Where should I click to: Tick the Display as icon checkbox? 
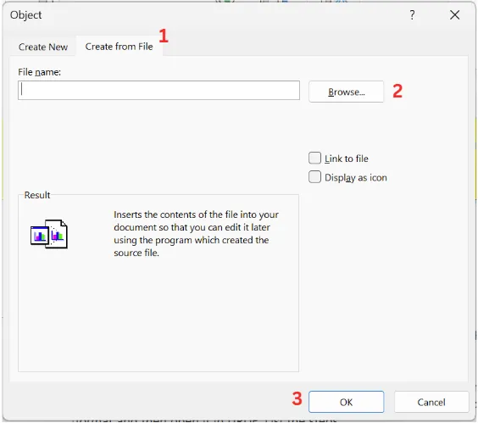[x=314, y=177]
